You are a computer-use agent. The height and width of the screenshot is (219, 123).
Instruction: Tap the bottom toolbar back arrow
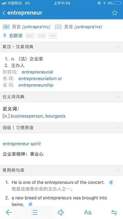9,213
